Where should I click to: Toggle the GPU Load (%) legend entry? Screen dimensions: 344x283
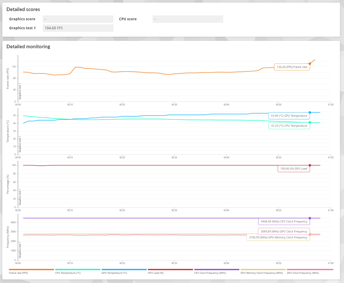coord(170,271)
